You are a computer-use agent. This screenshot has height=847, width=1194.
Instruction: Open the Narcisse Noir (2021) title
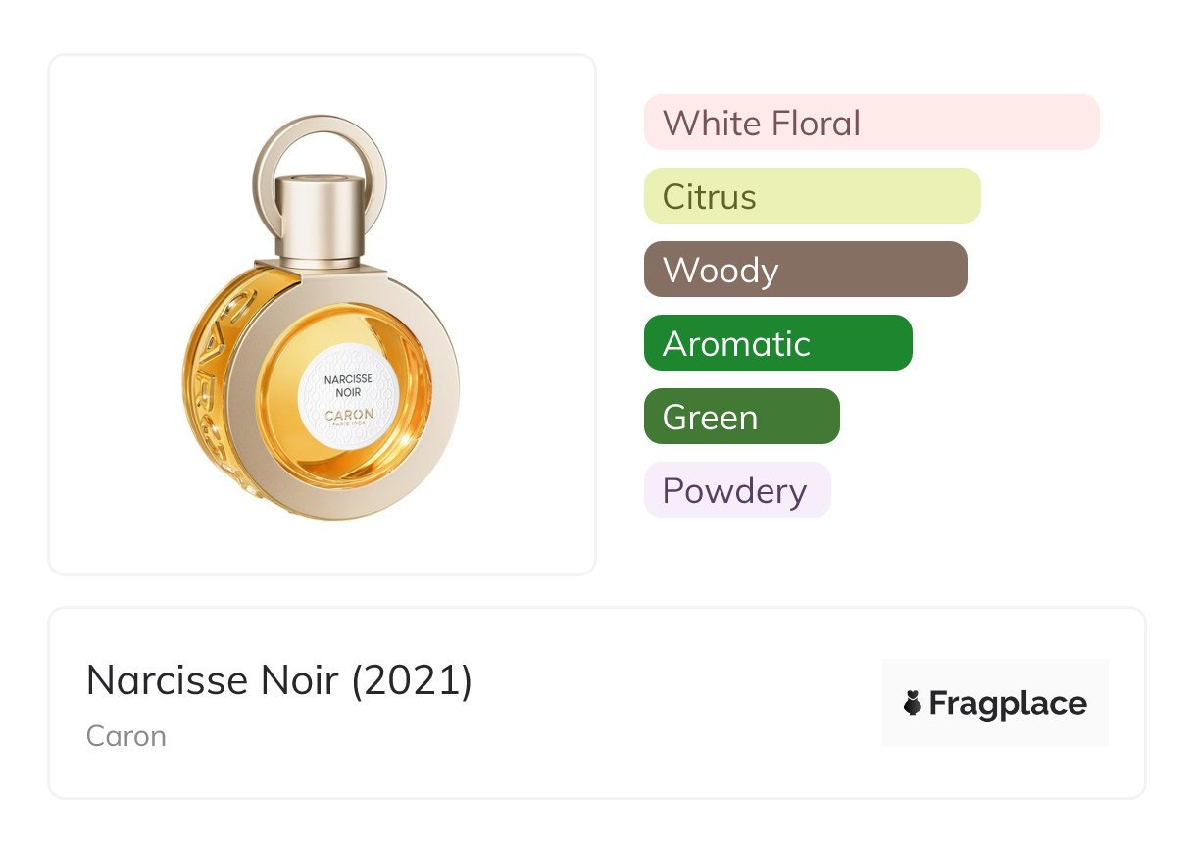(x=279, y=679)
